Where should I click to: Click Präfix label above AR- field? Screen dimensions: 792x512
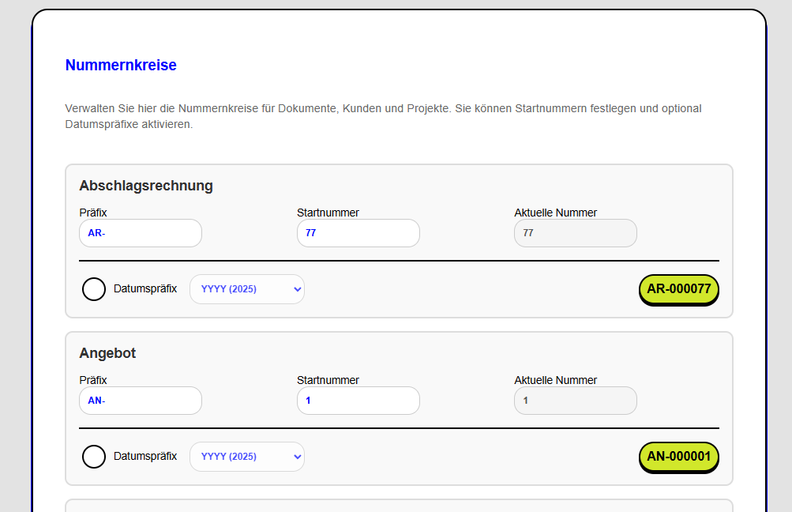pyautogui.click(x=93, y=213)
